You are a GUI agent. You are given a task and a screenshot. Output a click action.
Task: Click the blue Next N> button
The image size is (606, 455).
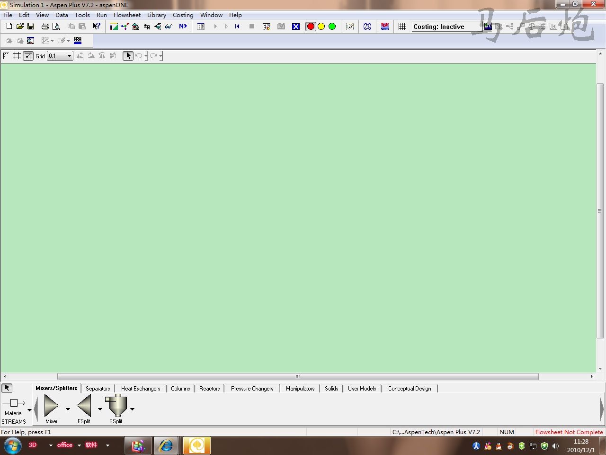click(183, 27)
